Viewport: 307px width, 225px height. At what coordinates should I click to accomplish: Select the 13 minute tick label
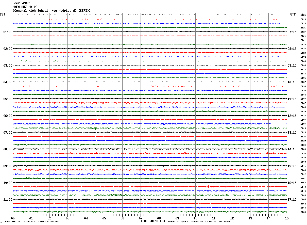pyautogui.click(x=250, y=218)
